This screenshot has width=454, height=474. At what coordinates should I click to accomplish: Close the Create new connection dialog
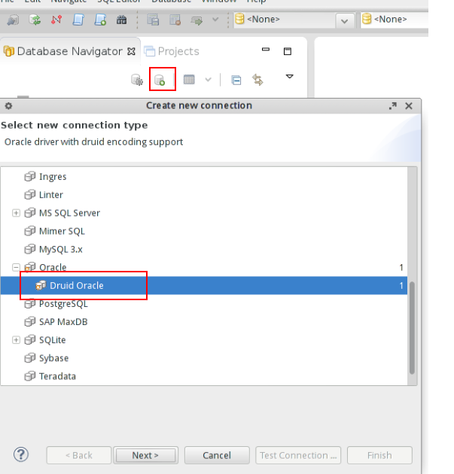click(x=409, y=106)
